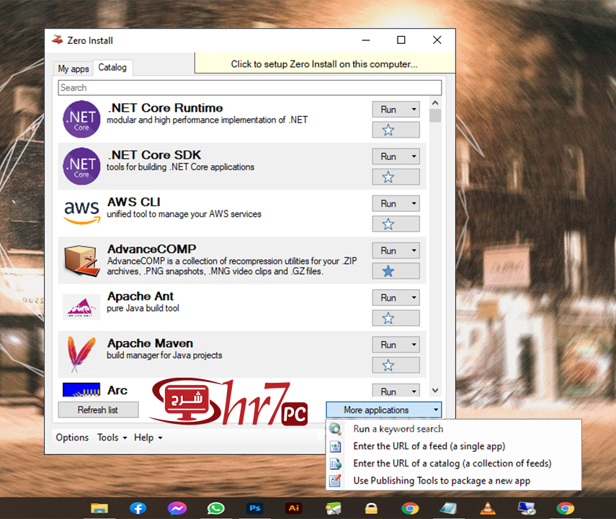616x519 pixels.
Task: Expand Run dropdown arrow for .NET Core SDK
Action: pyautogui.click(x=414, y=156)
